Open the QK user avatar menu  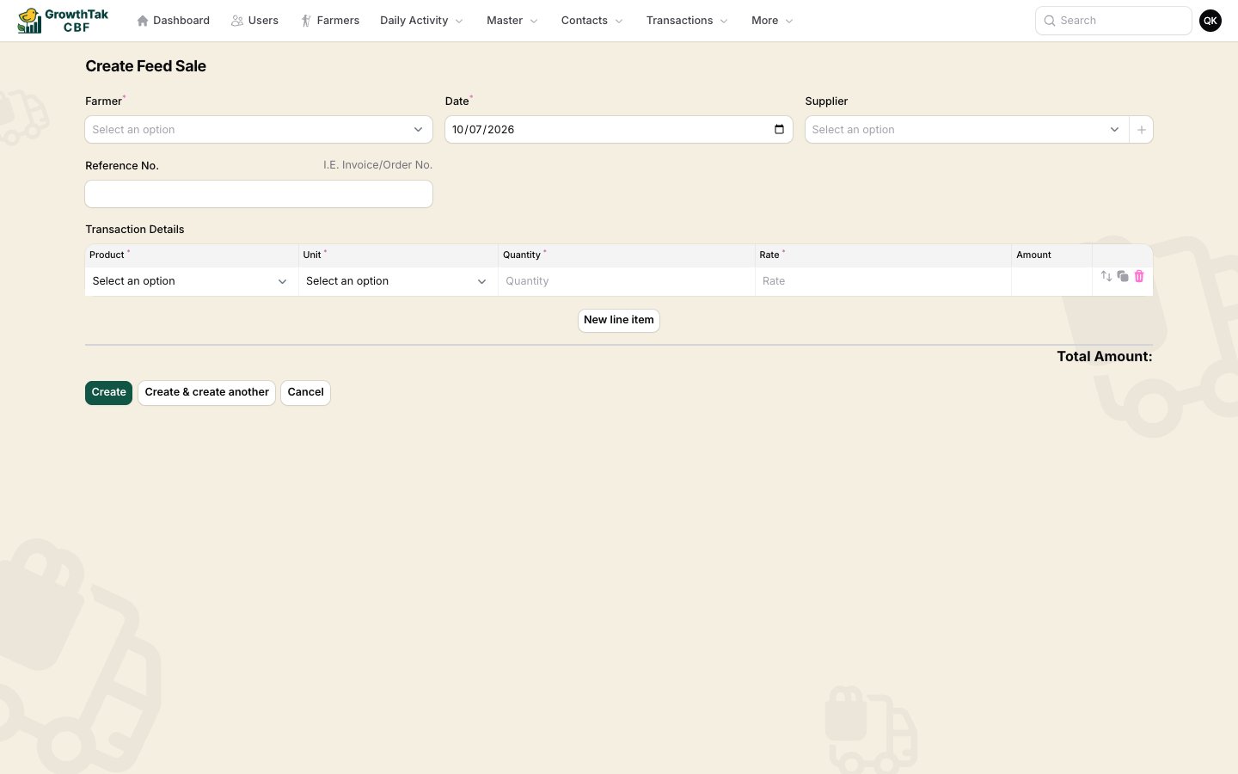[1210, 21]
